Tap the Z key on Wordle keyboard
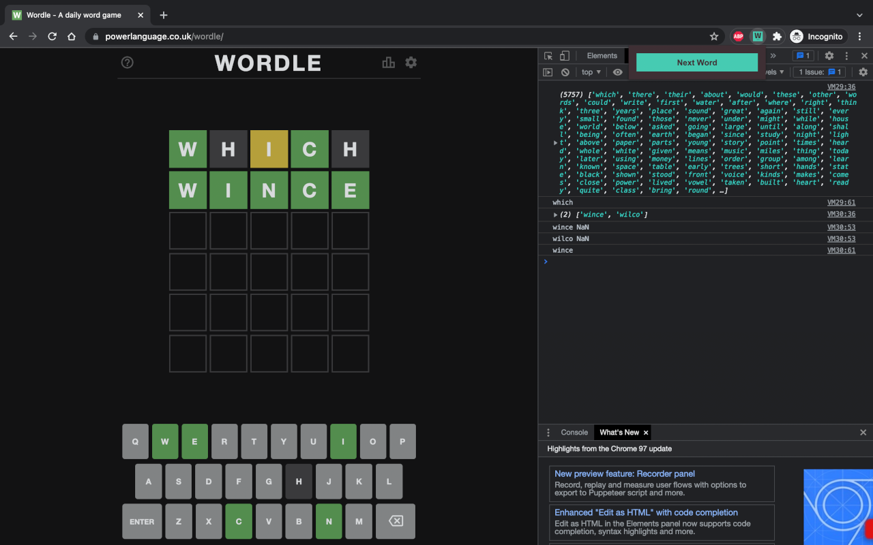 click(x=179, y=521)
